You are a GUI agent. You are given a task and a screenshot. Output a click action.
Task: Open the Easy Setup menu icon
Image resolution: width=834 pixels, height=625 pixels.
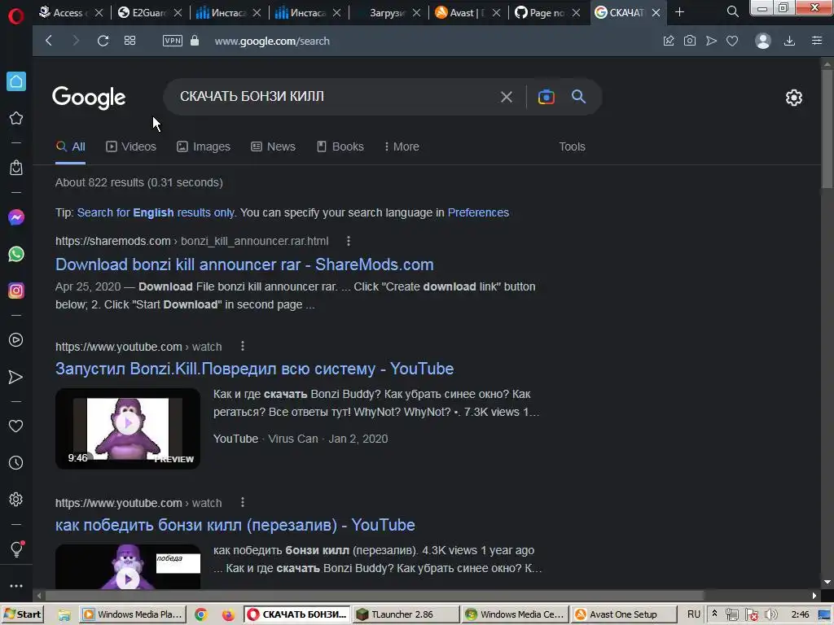[817, 41]
